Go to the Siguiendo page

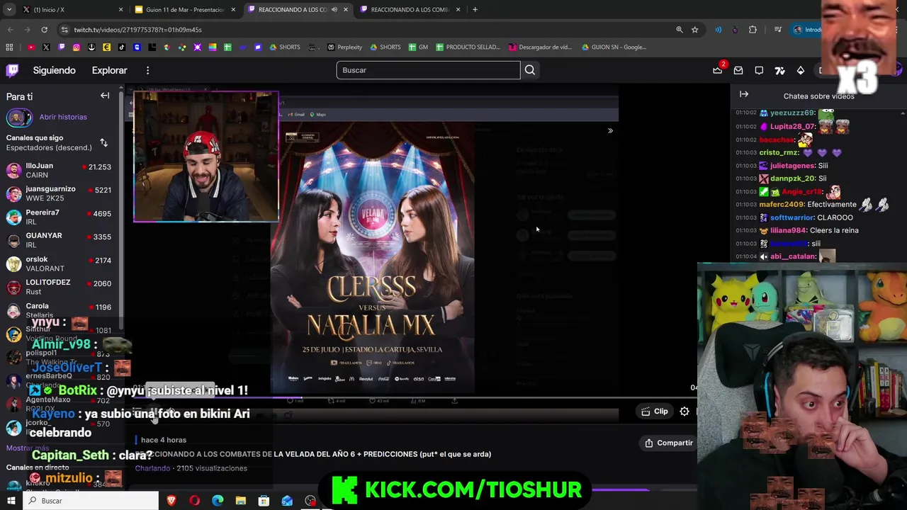(x=54, y=70)
